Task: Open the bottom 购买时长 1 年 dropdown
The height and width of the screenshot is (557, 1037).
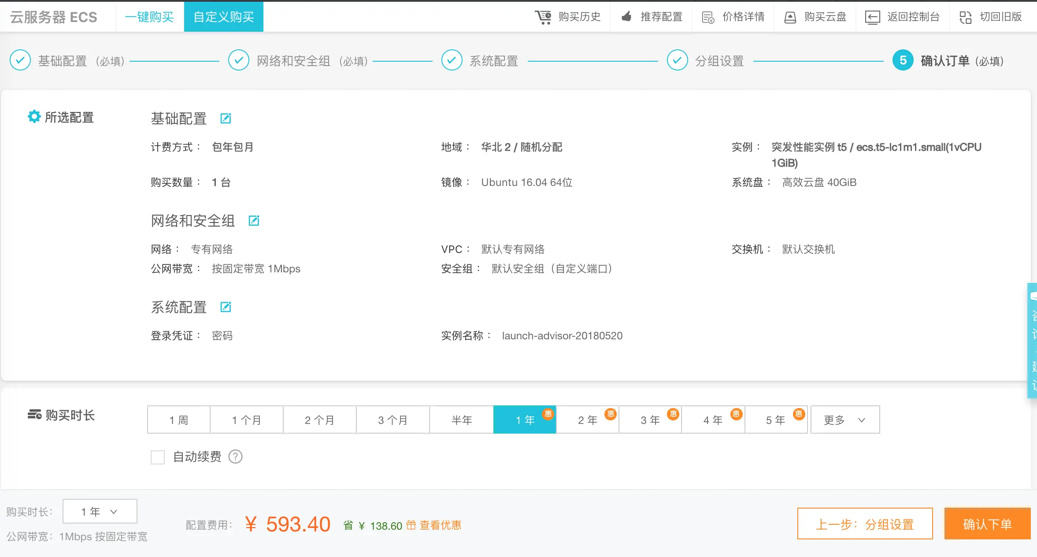Action: (x=100, y=512)
